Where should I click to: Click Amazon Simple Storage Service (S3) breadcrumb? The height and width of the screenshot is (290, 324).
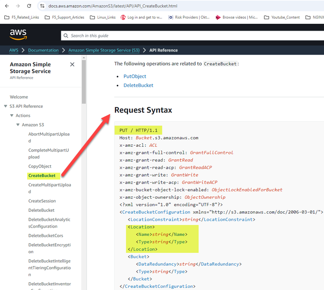(104, 50)
